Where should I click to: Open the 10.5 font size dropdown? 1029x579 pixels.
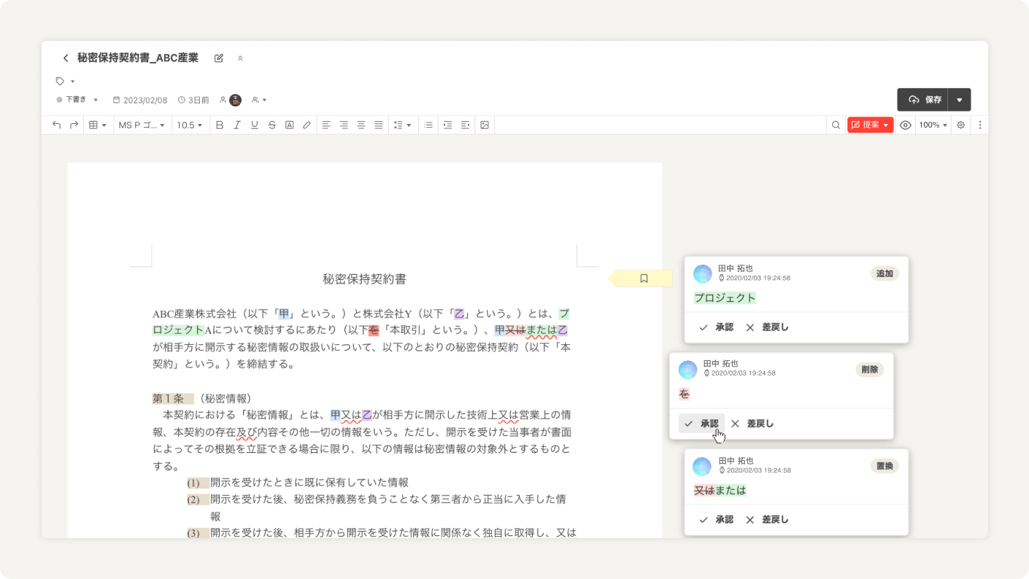190,125
